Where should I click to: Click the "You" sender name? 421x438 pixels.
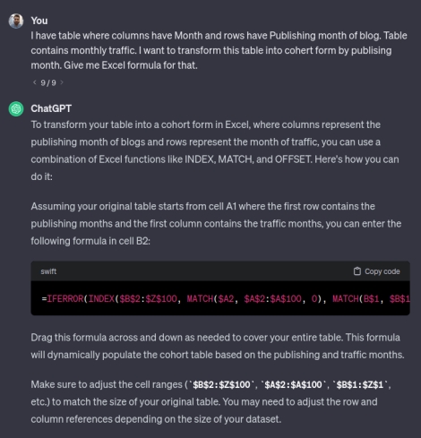coord(39,21)
